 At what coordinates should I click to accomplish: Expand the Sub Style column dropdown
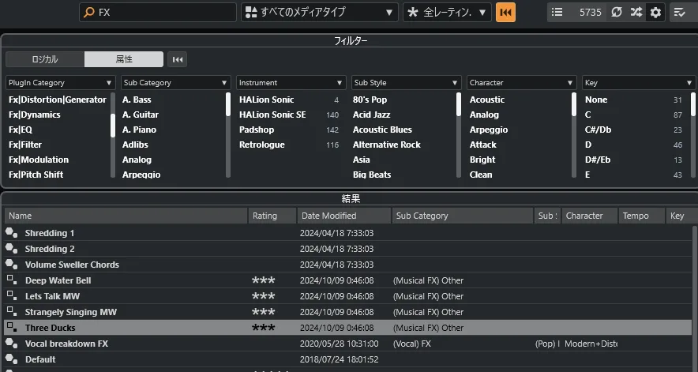(406, 82)
